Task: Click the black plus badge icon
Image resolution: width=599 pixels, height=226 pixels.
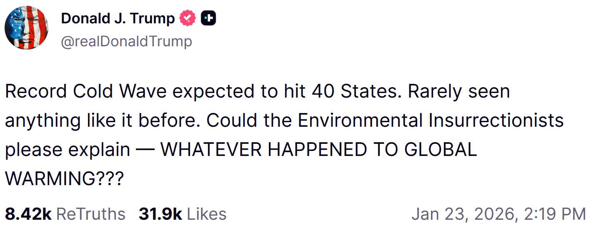Action: [208, 18]
